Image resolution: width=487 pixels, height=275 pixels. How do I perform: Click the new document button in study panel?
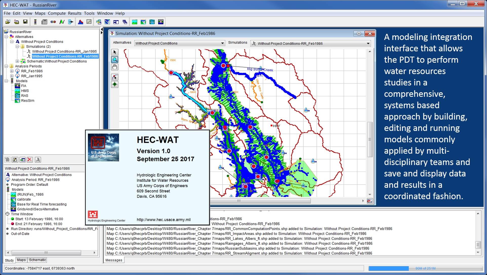(x=7, y=160)
